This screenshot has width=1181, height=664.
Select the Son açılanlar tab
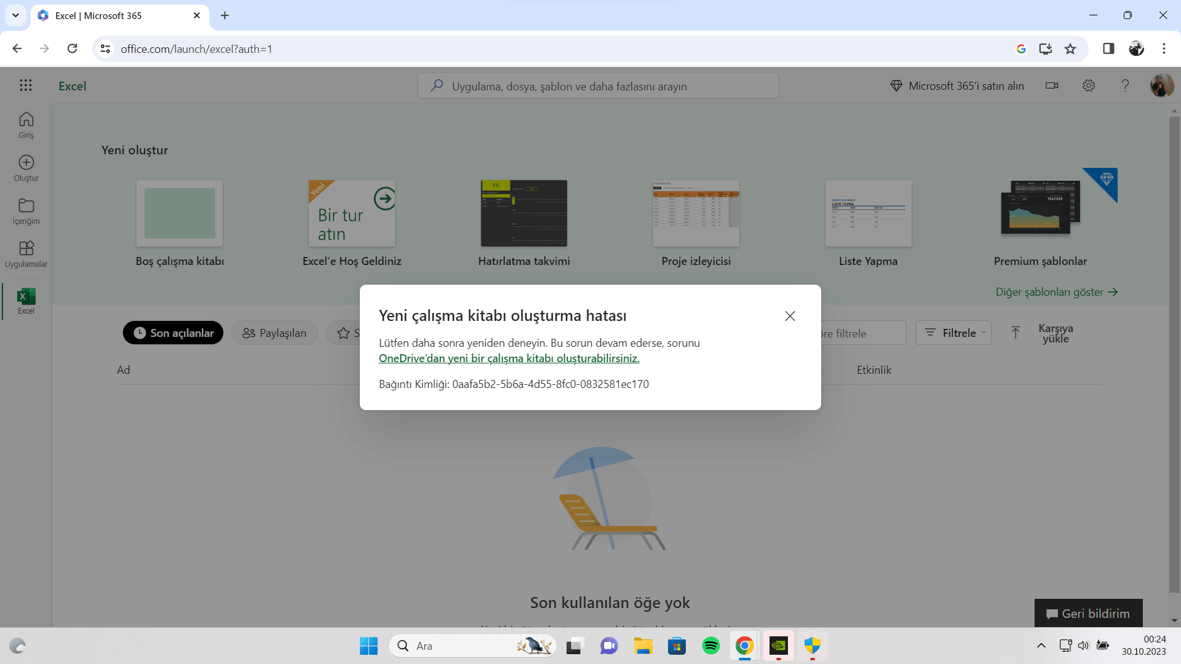[x=173, y=333]
